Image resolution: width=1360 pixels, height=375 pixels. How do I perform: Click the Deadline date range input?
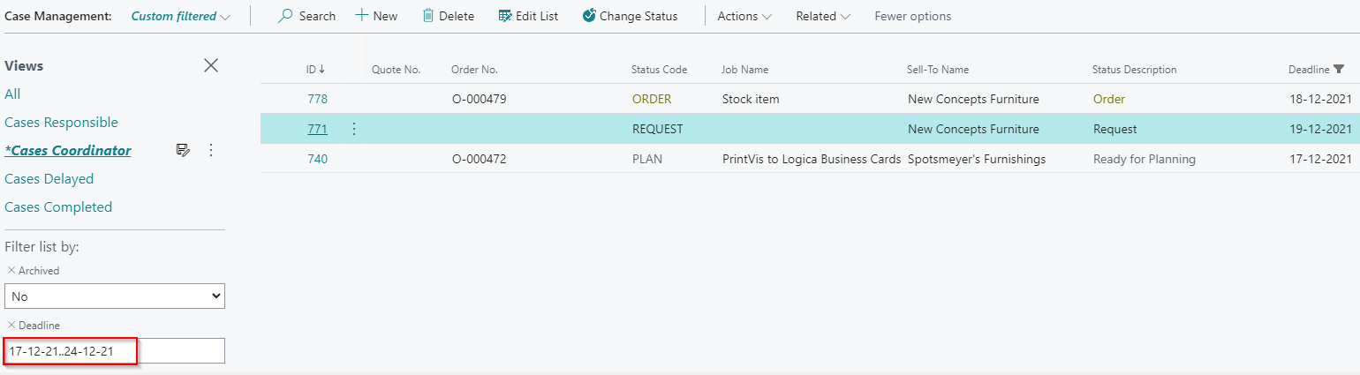(x=115, y=351)
